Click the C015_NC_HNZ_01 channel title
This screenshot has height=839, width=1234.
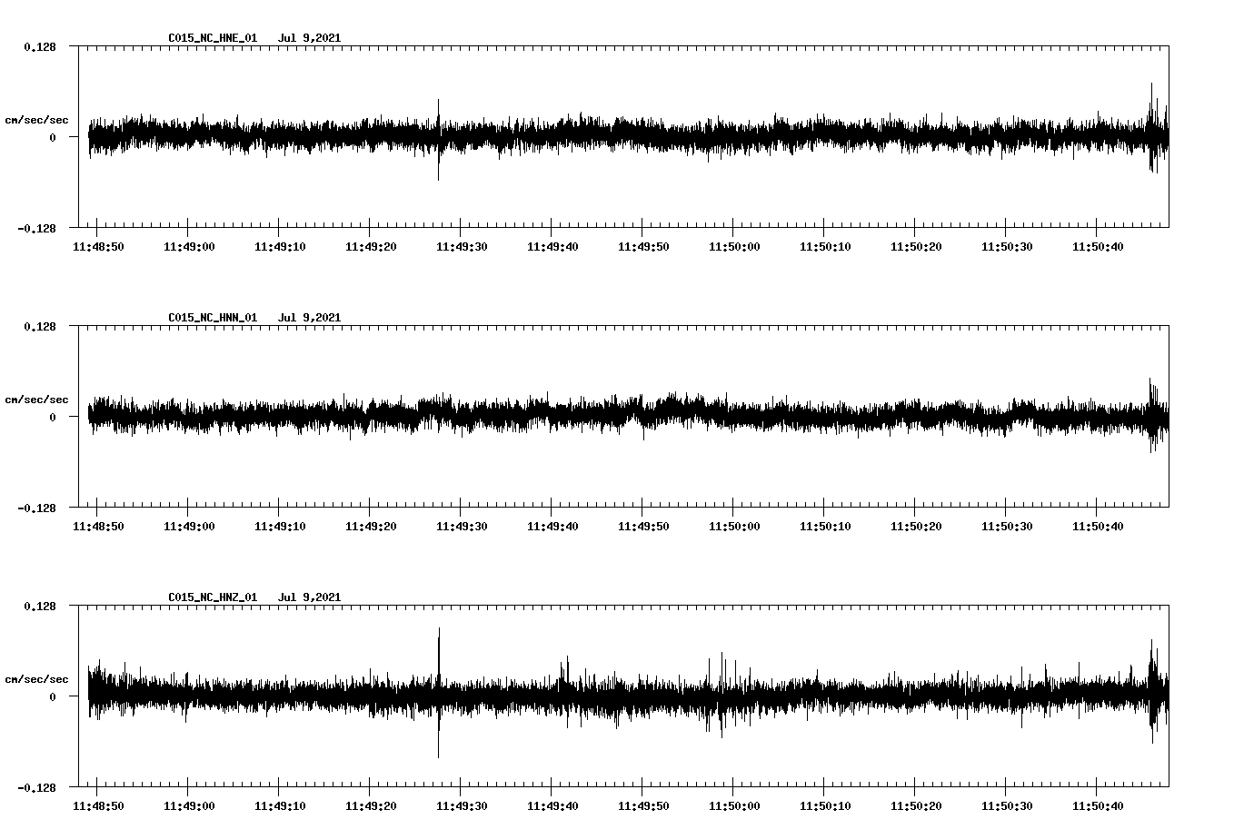tap(213, 597)
